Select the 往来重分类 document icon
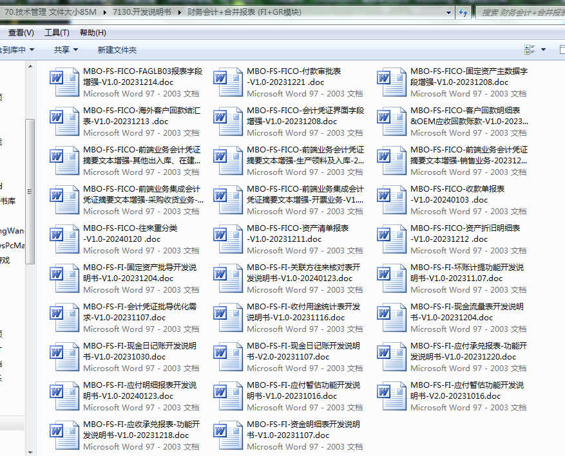565x456 pixels. [x=64, y=239]
